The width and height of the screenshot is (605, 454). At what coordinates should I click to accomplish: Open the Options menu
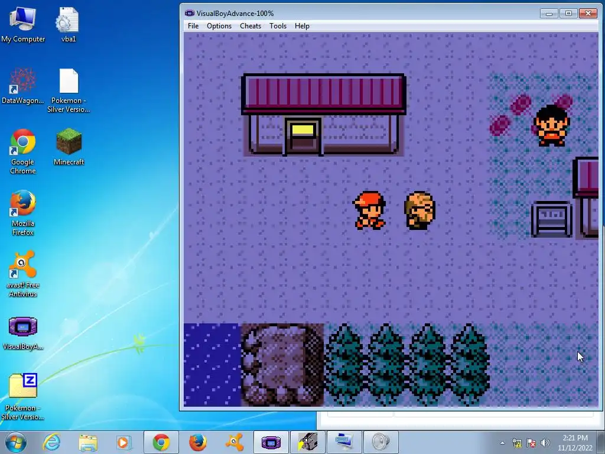tap(219, 26)
